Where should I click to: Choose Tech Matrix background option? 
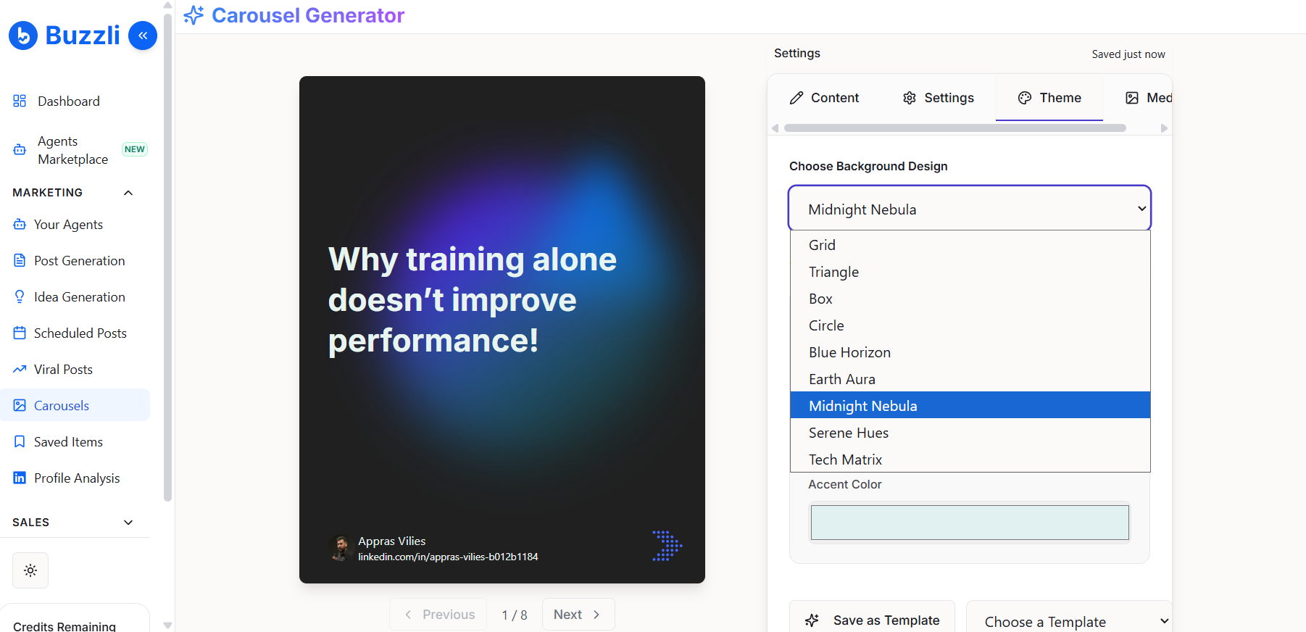(970, 460)
